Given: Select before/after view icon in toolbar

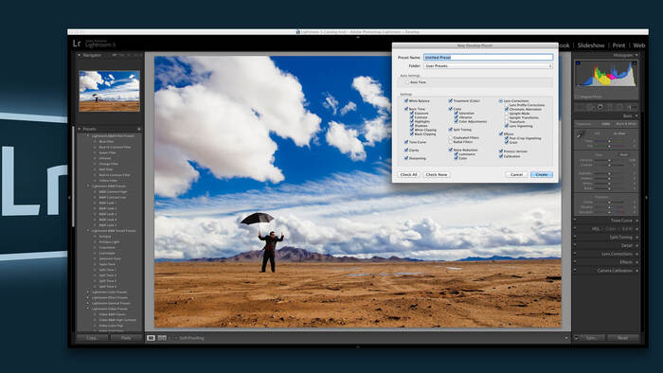Looking at the screenshot, I should click(x=162, y=338).
